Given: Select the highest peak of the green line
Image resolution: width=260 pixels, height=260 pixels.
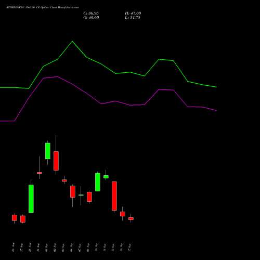Looking at the screenshot, I should click(72, 41).
